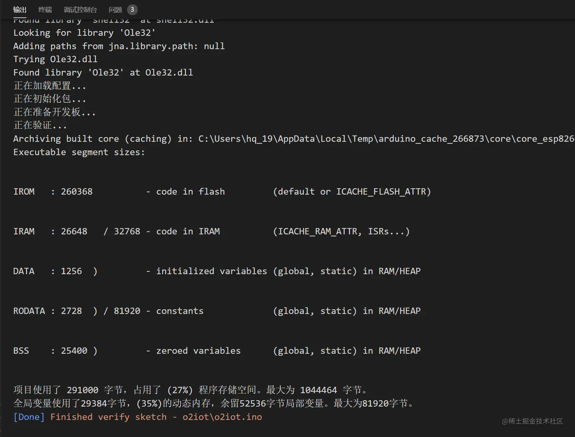Viewport: 575px width, 437px height.
Task: Click the line "Adding paths from jna.library.path: null"
Action: coord(119,46)
